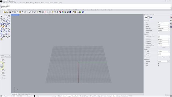The image size is (172, 97).
Task: Open the Render menu
Action: pyautogui.click(x=51, y=3)
